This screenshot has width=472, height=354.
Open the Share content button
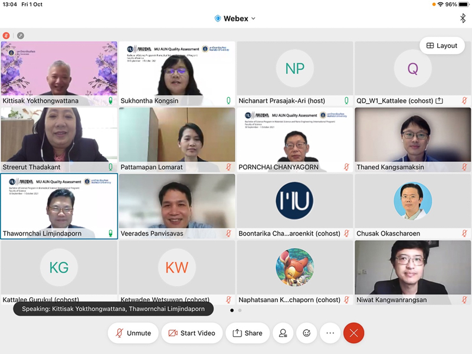tap(247, 333)
